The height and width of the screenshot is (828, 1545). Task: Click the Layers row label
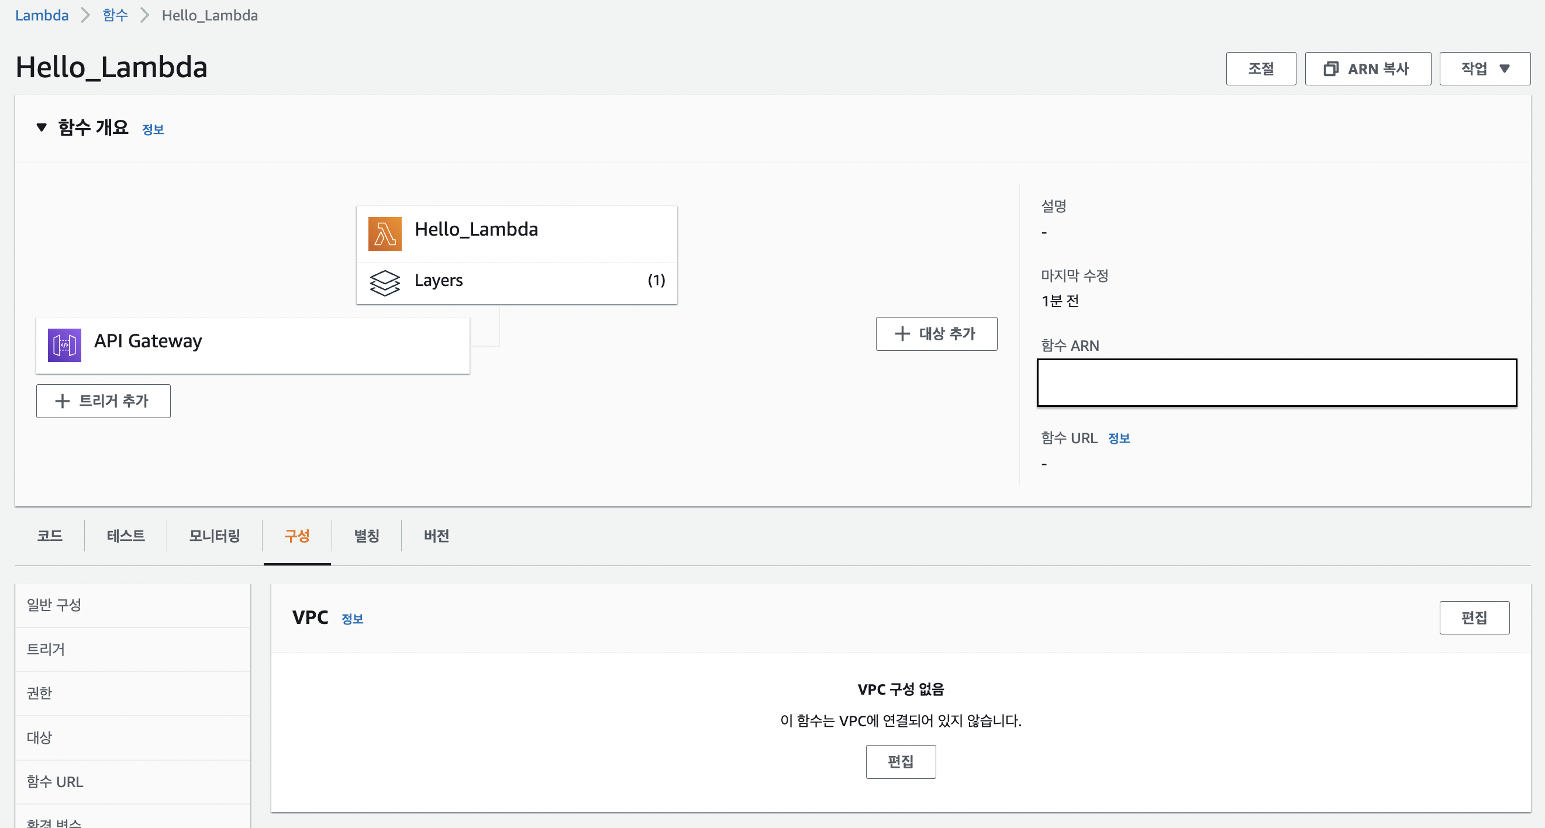(439, 281)
